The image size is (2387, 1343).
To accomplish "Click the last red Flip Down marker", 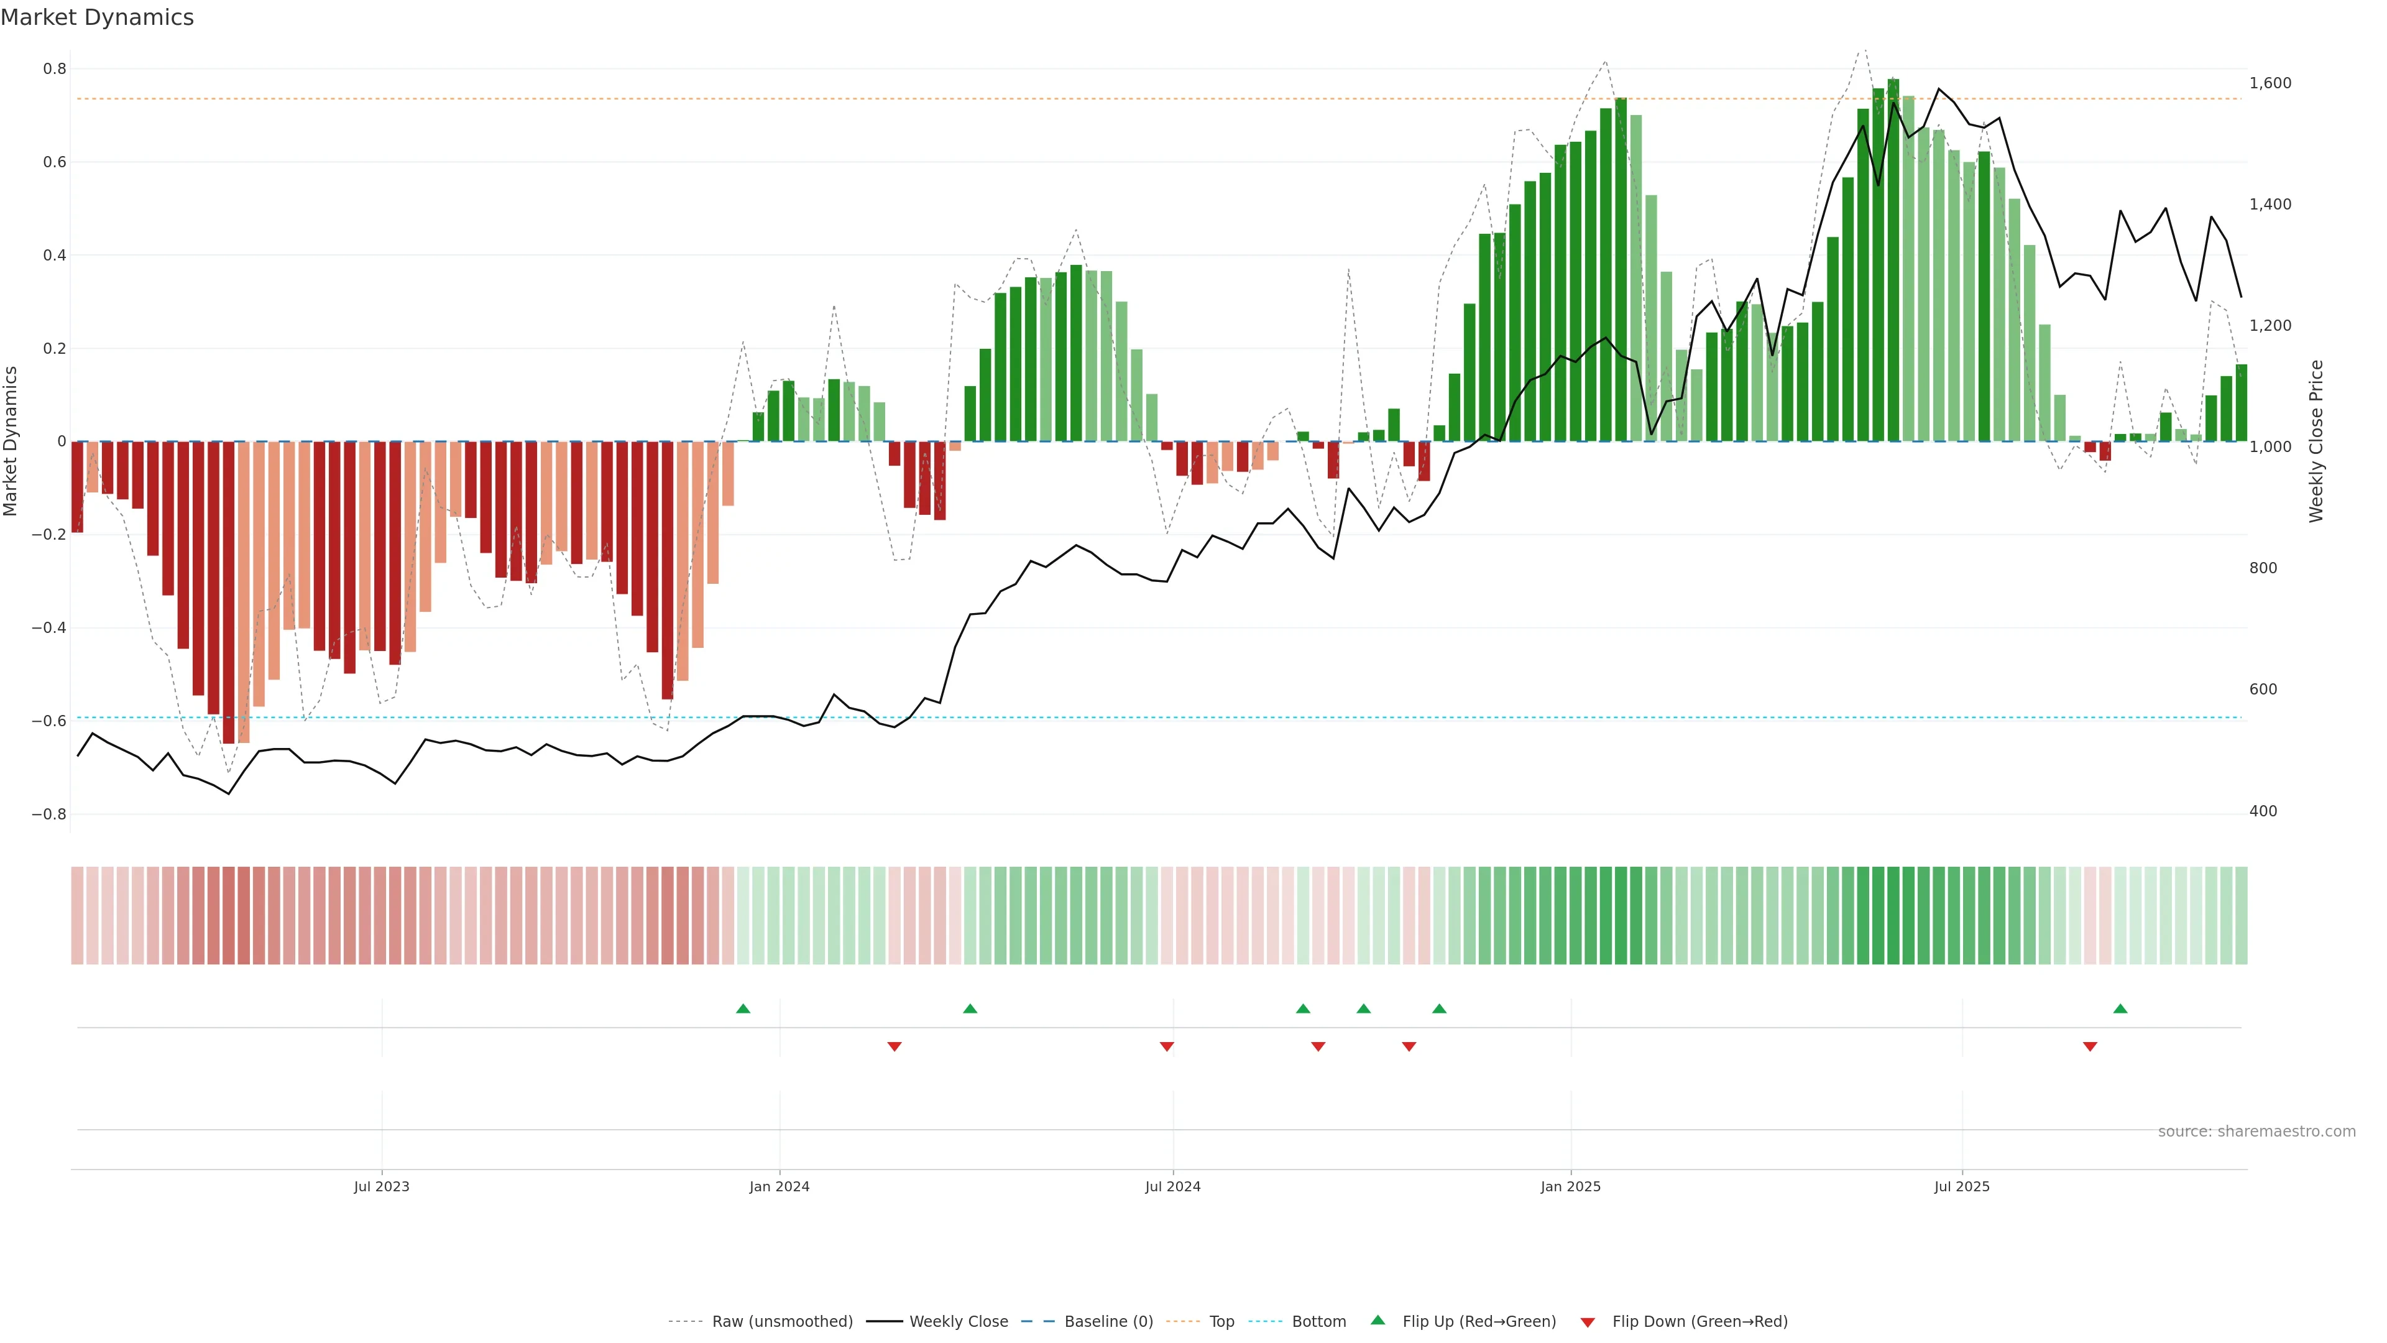I will (x=2089, y=1046).
